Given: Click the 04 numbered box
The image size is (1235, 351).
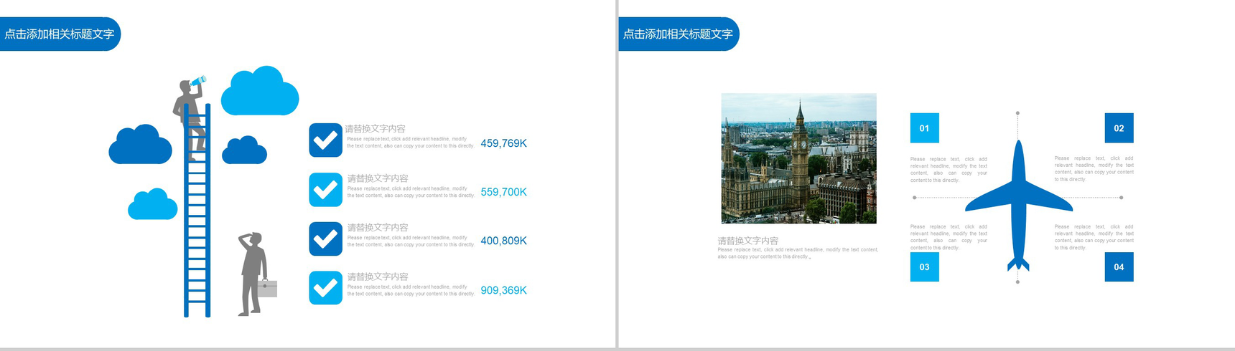Looking at the screenshot, I should [1119, 267].
